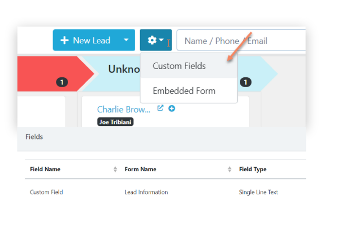Image resolution: width=337 pixels, height=227 pixels.
Task: Focus the Name / Phone / Email search box
Action: click(241, 41)
